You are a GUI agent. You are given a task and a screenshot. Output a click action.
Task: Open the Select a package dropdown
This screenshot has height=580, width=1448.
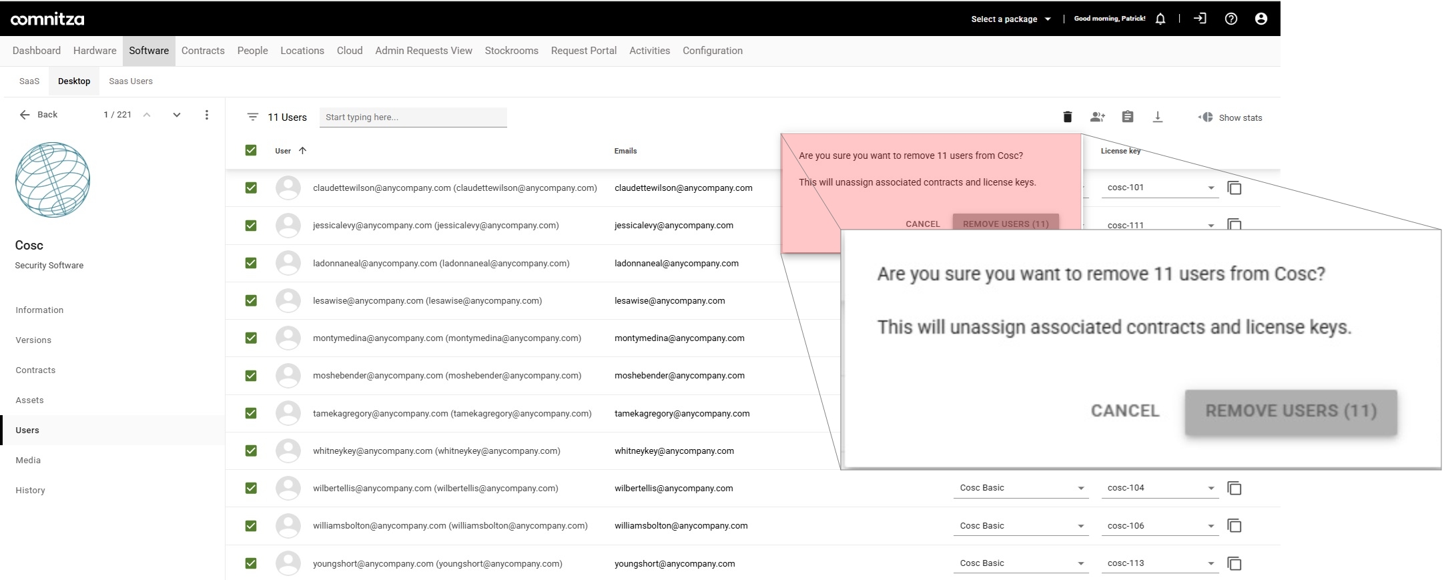1011,19
